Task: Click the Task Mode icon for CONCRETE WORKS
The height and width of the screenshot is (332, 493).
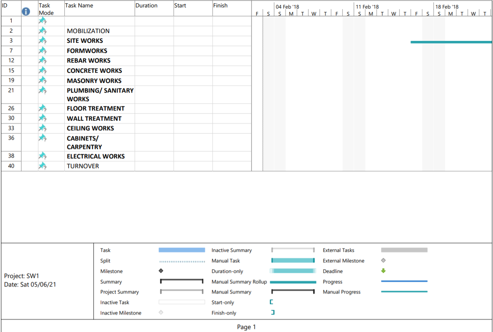Action: [x=42, y=70]
